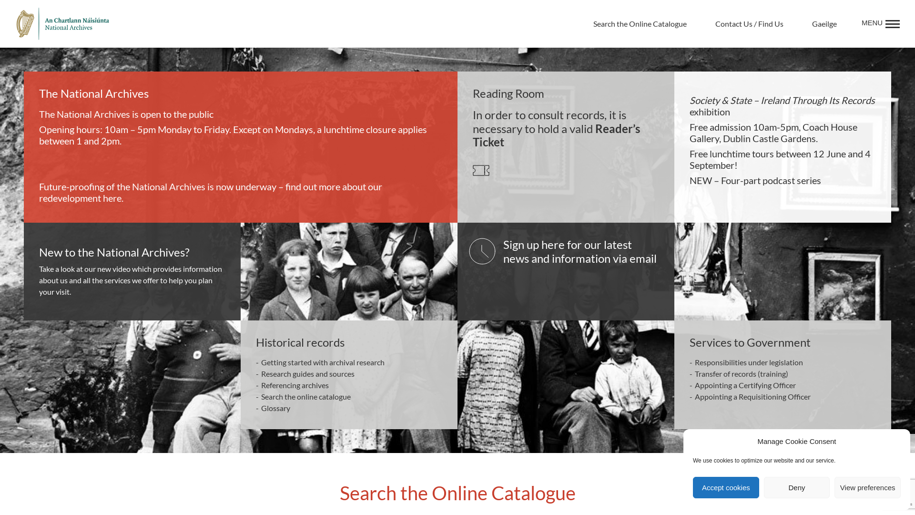
Task: Open New to the National Archives? section
Action: (x=114, y=252)
